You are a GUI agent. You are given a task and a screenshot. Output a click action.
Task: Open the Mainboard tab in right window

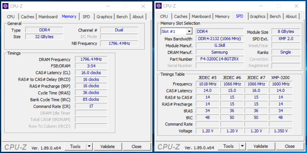[x=201, y=16]
